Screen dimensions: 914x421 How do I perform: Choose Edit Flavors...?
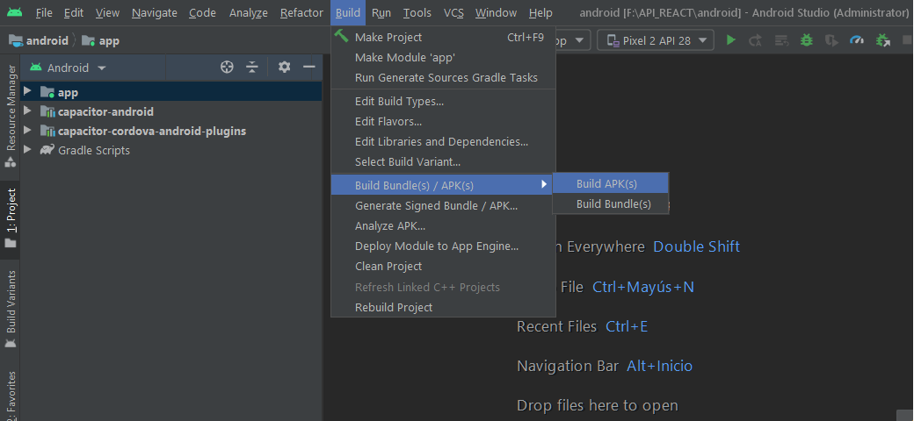pyautogui.click(x=443, y=122)
